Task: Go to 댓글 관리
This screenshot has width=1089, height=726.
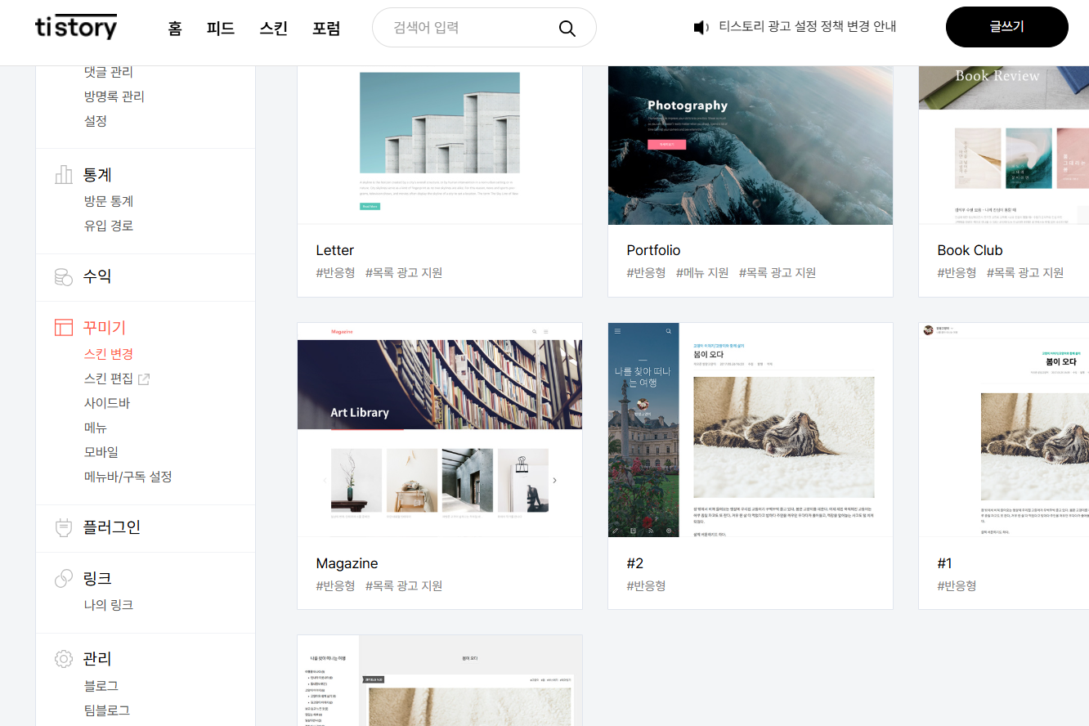Action: (x=109, y=72)
